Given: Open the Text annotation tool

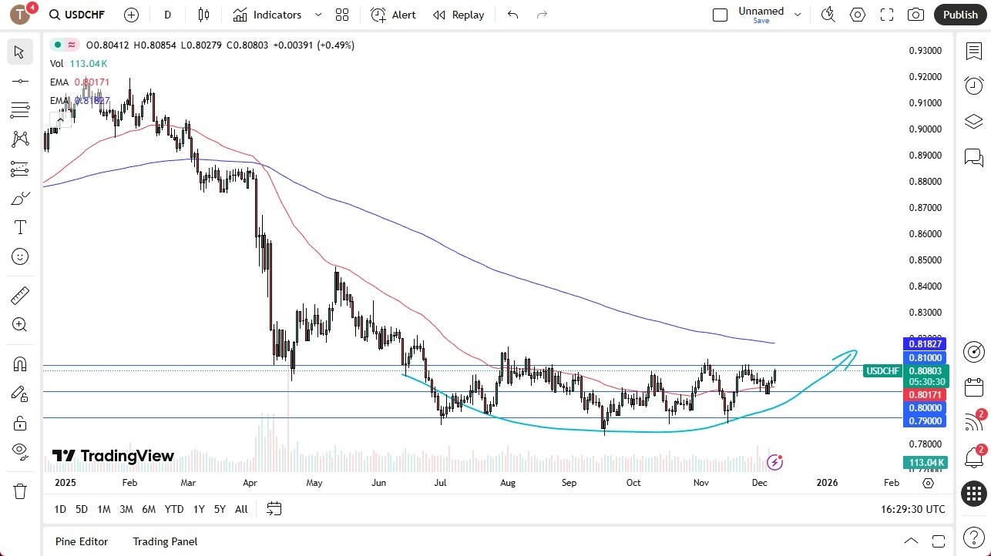Looking at the screenshot, I should pos(19,226).
